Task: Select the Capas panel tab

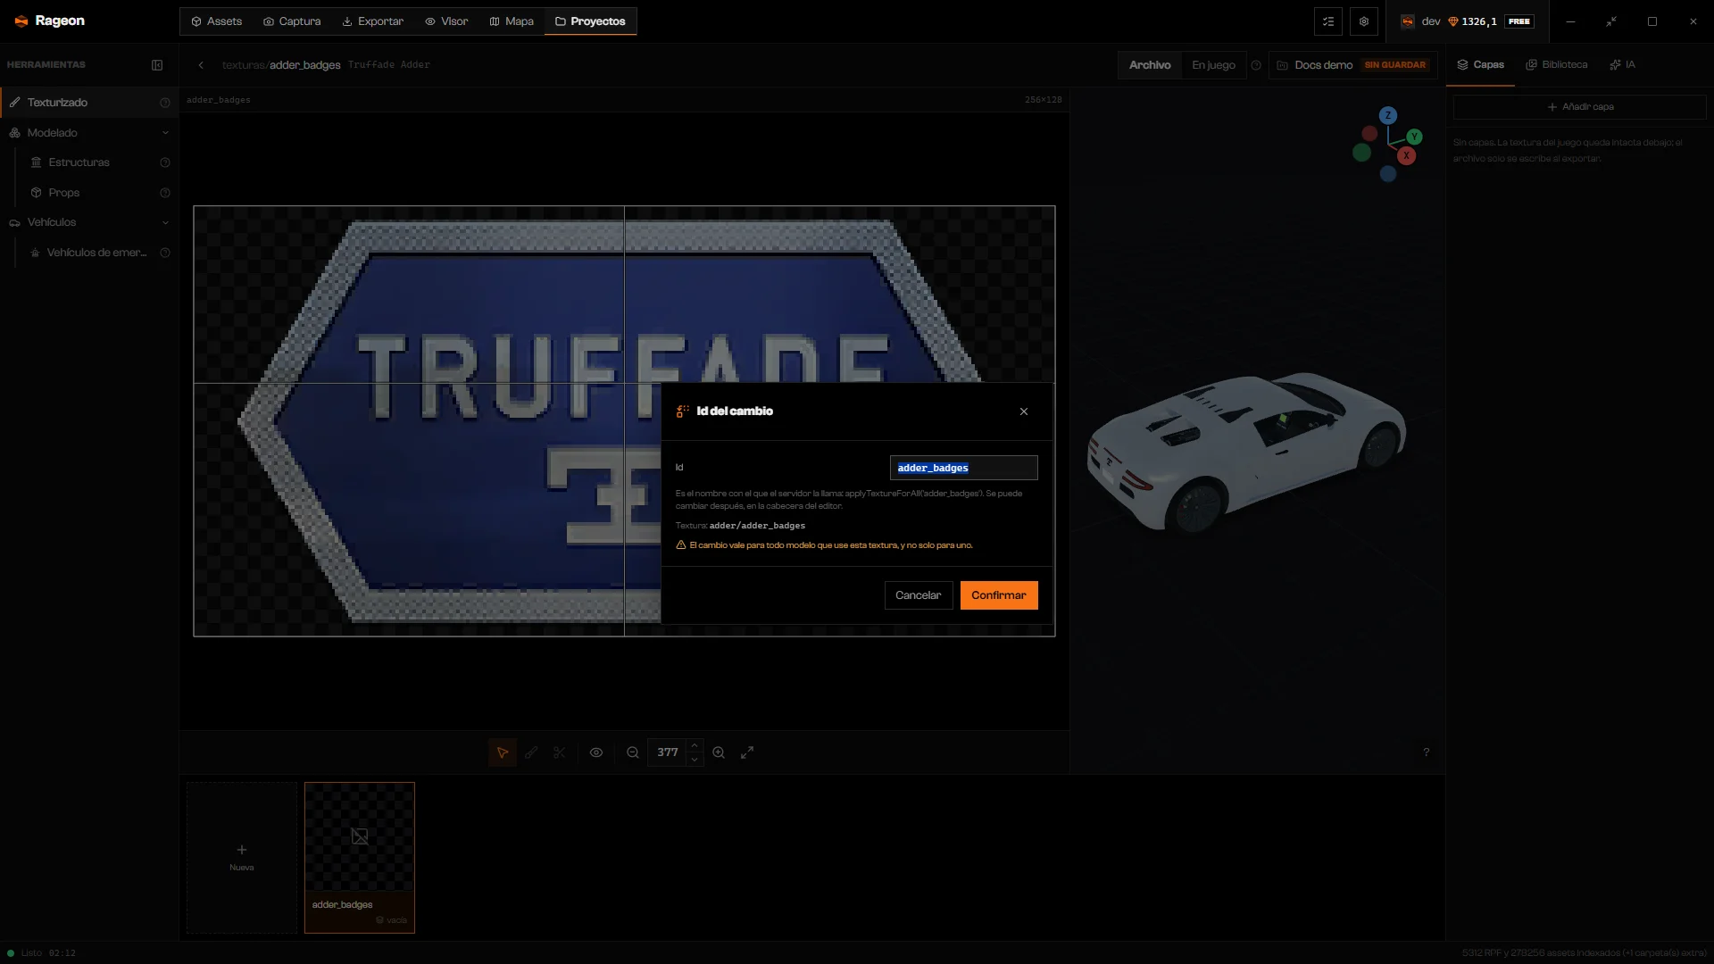Action: click(x=1481, y=65)
